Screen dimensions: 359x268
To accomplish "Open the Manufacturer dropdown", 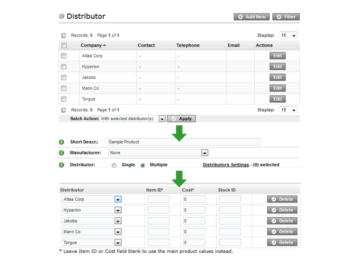I will pyautogui.click(x=158, y=153).
